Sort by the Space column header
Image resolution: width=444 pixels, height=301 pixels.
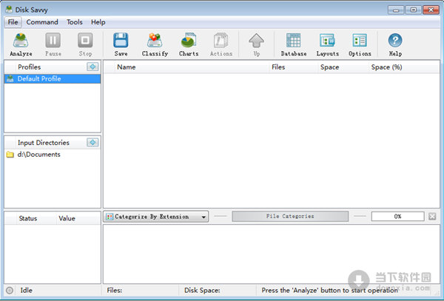click(343, 67)
